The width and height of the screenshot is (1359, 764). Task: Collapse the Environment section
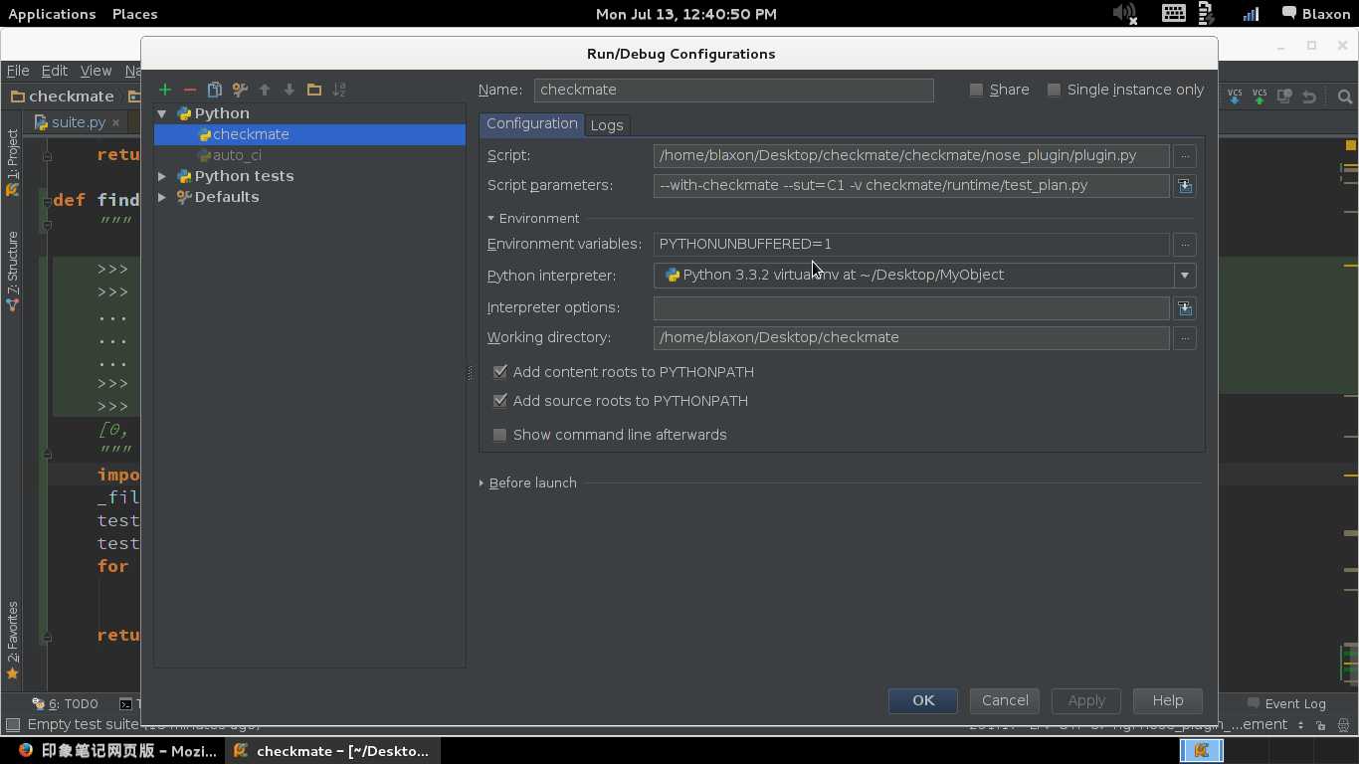(491, 219)
